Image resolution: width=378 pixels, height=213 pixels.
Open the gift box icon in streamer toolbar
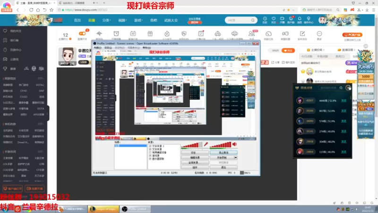click(x=150, y=34)
